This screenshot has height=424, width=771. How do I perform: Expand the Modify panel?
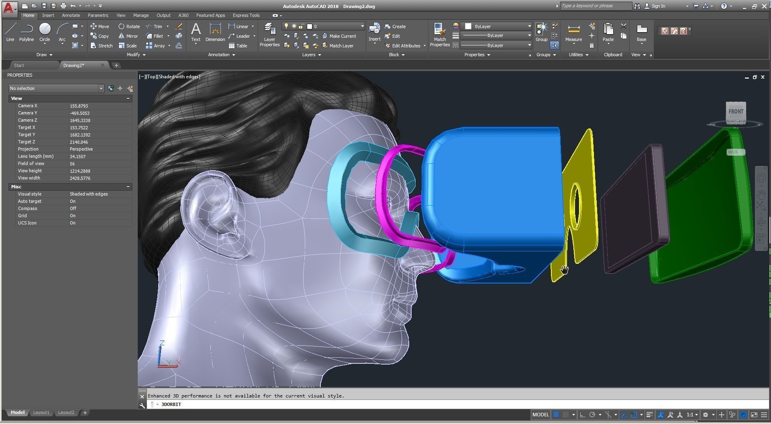pyautogui.click(x=136, y=55)
